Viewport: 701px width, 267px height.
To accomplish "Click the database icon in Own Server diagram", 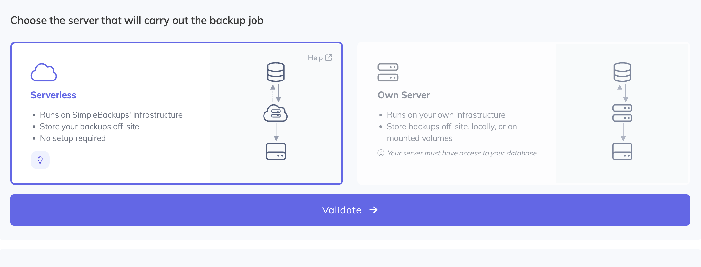I will [x=622, y=72].
